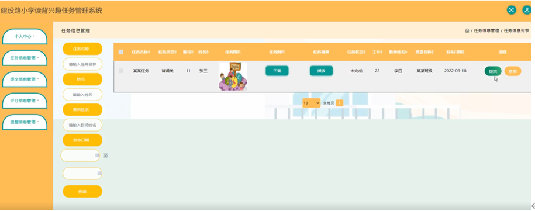This screenshot has height=211, width=535.
Task: Expand the 个人中心 menu
Action: pos(25,36)
